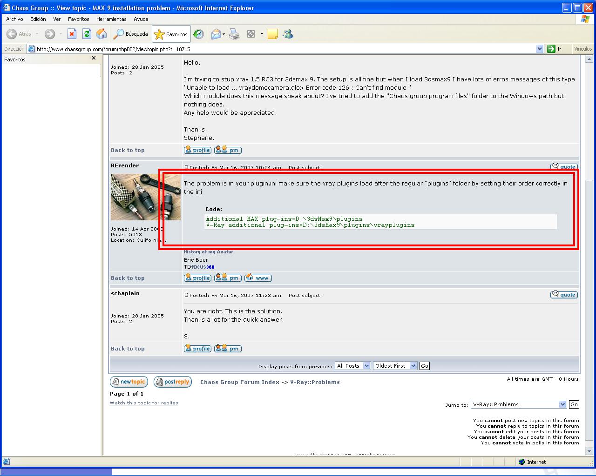This screenshot has height=476, width=596.
Task: Go back with the Atrás button
Action: click(x=19, y=34)
